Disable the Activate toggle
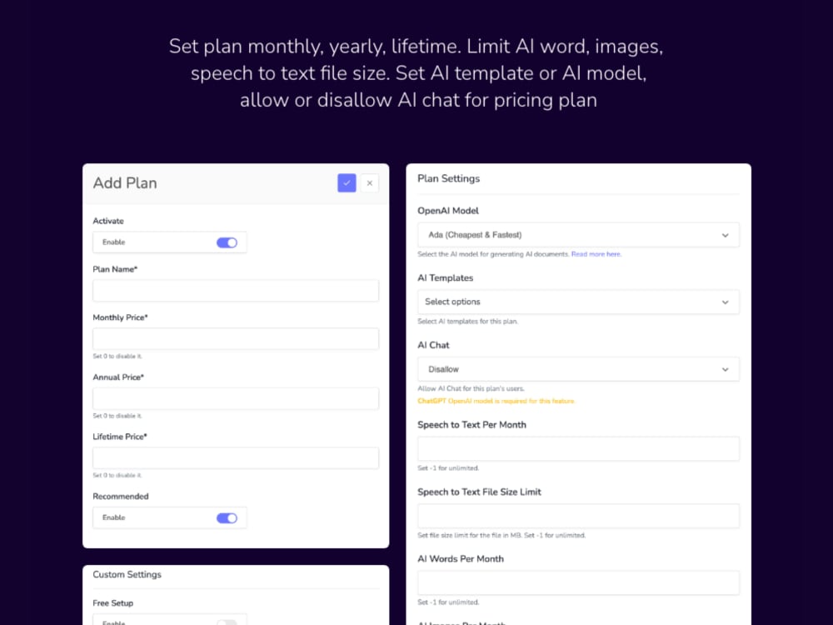 tap(226, 242)
